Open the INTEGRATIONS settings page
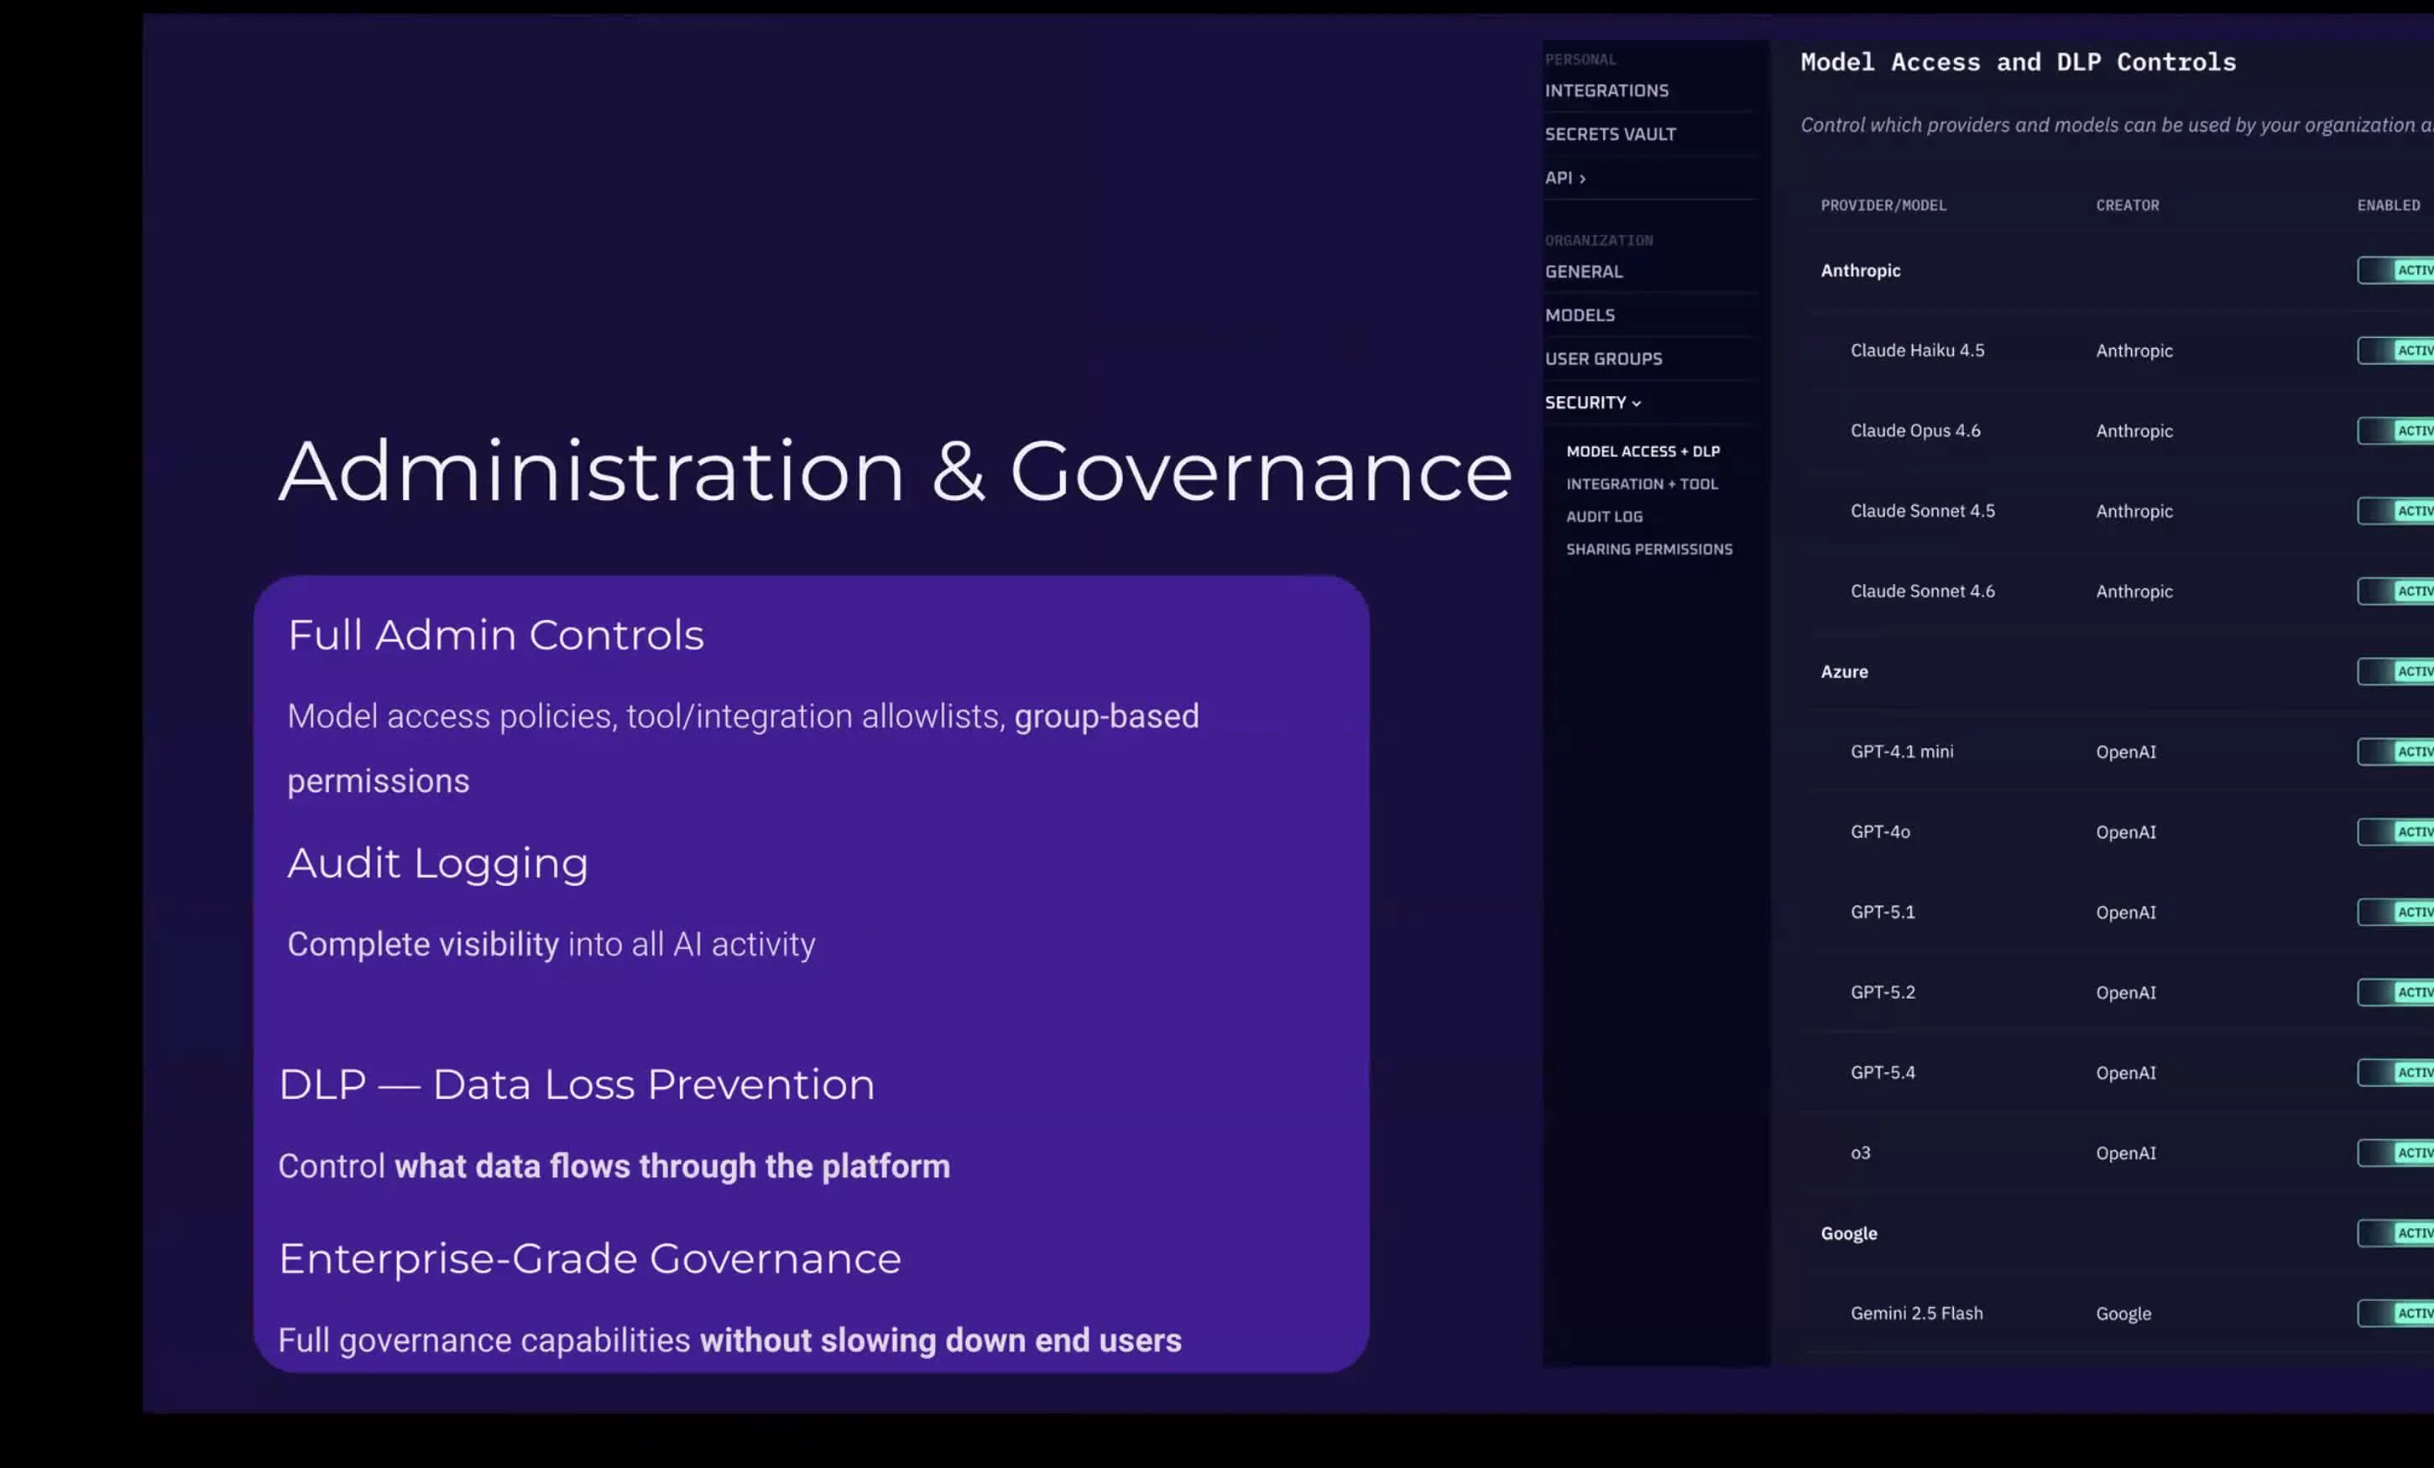 (x=1607, y=90)
